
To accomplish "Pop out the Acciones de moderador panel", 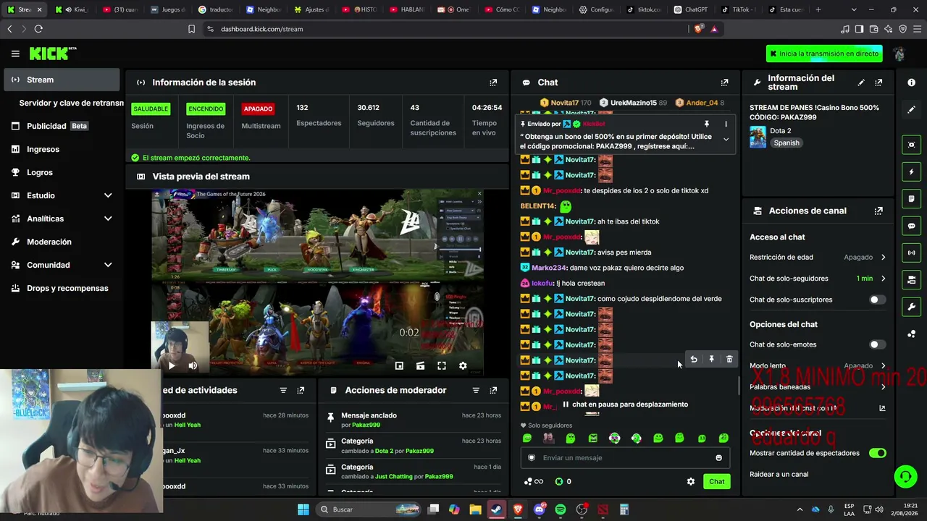I will click(493, 390).
